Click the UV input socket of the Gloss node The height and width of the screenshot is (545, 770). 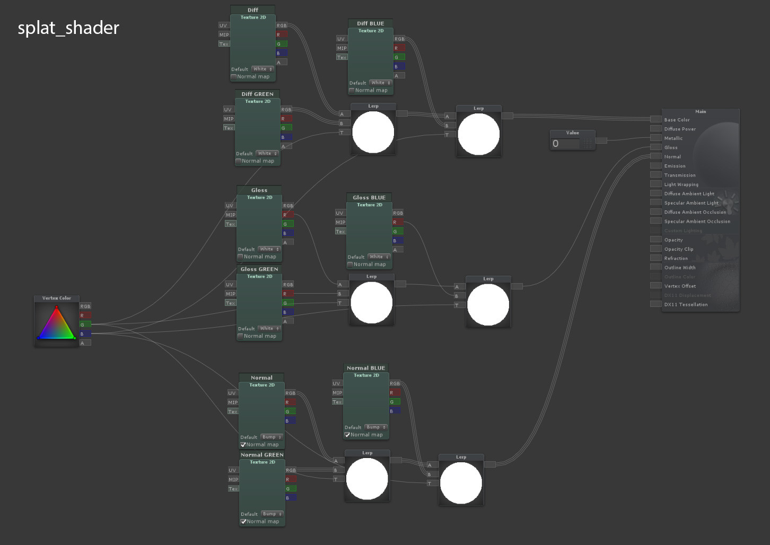pyautogui.click(x=230, y=205)
